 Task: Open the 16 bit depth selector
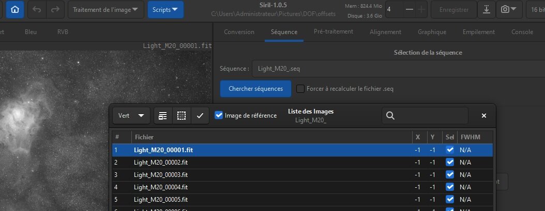click(536, 10)
